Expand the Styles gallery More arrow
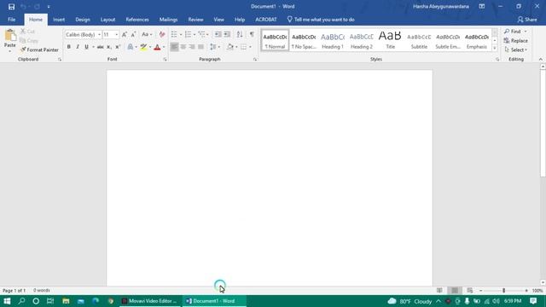The height and width of the screenshot is (307, 546). [x=495, y=49]
